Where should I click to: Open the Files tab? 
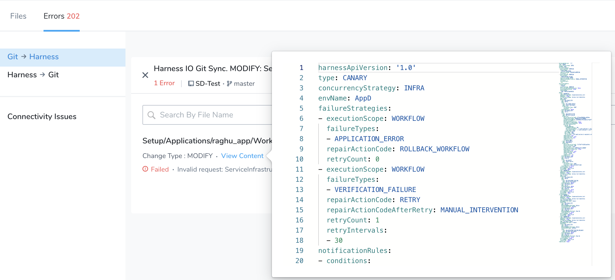(18, 16)
